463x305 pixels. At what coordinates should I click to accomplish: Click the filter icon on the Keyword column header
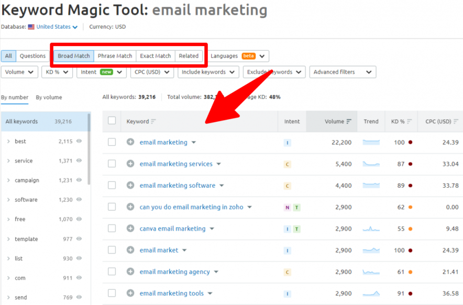[153, 121]
